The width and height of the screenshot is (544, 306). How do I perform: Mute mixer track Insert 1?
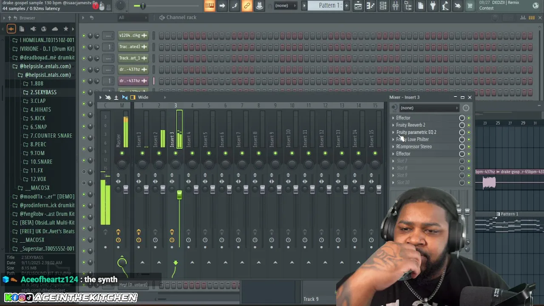pyautogui.click(x=142, y=153)
